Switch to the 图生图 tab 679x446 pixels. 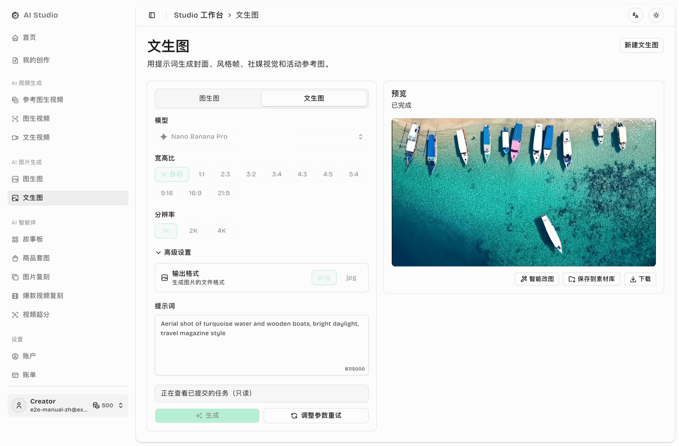click(x=209, y=99)
